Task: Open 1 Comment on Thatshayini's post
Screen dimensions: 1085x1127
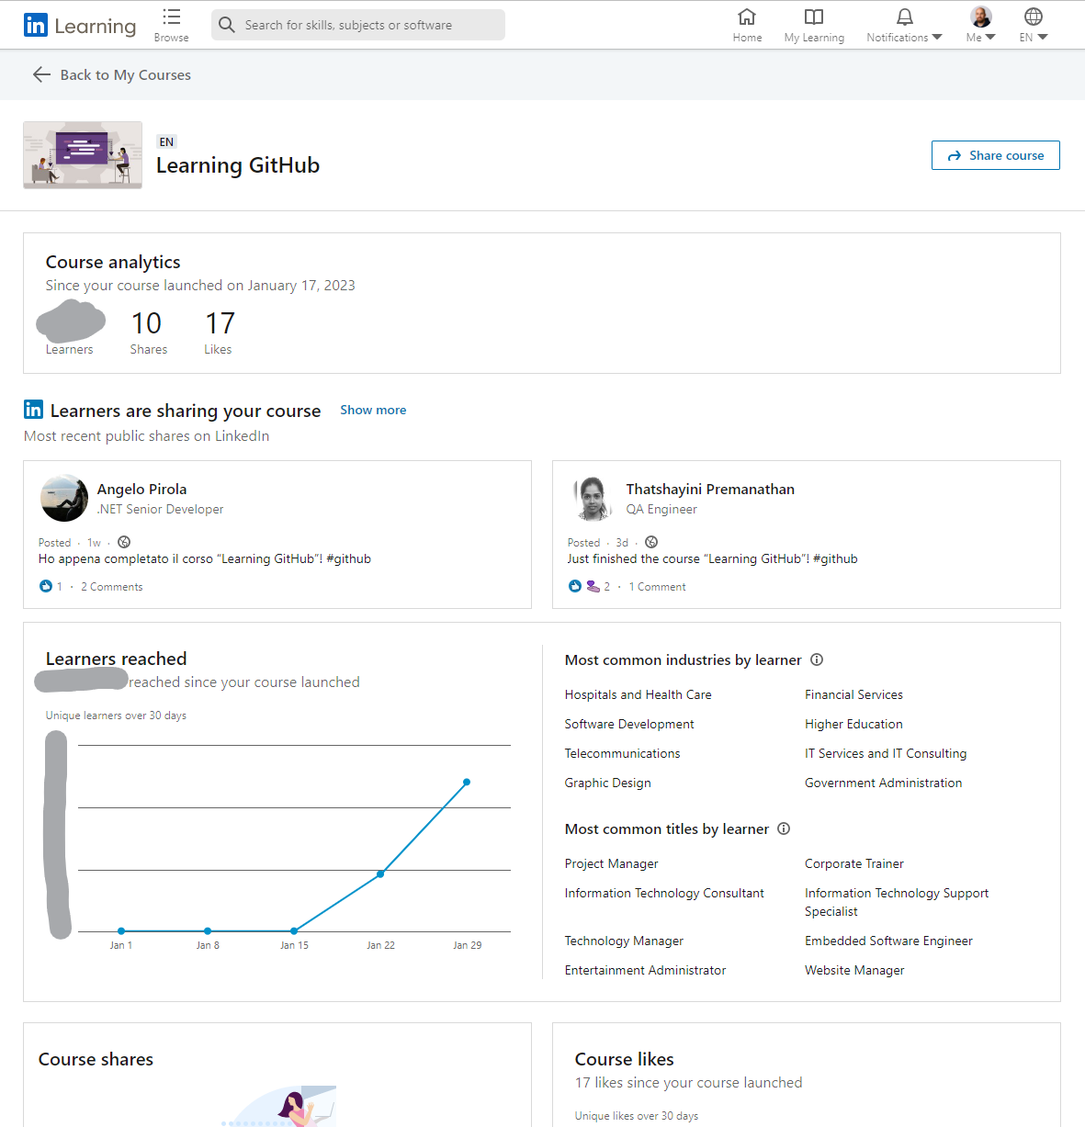Action: click(x=658, y=587)
